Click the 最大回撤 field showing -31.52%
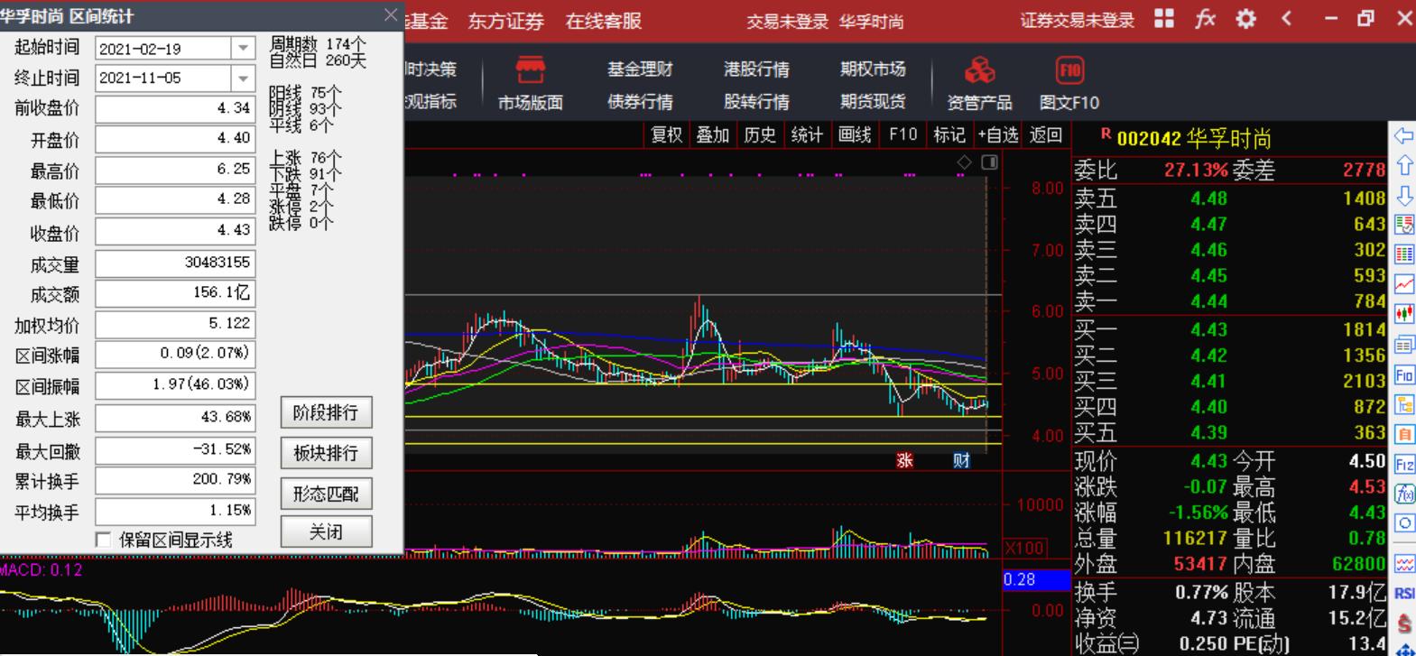The width and height of the screenshot is (1416, 656). point(175,449)
